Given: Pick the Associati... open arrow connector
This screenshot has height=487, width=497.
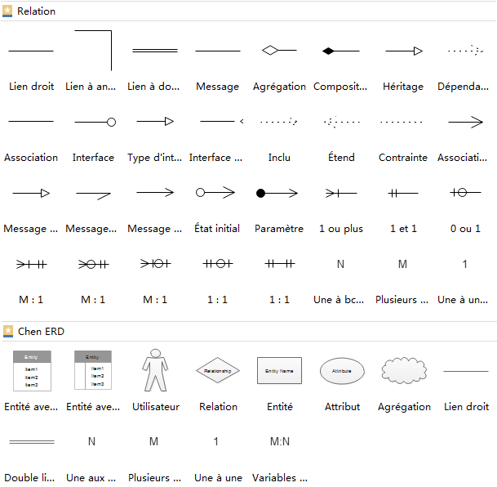Looking at the screenshot, I should click(465, 122).
